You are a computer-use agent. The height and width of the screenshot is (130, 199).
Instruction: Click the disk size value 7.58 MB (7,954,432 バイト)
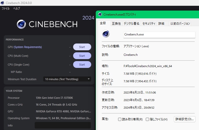[140, 81]
